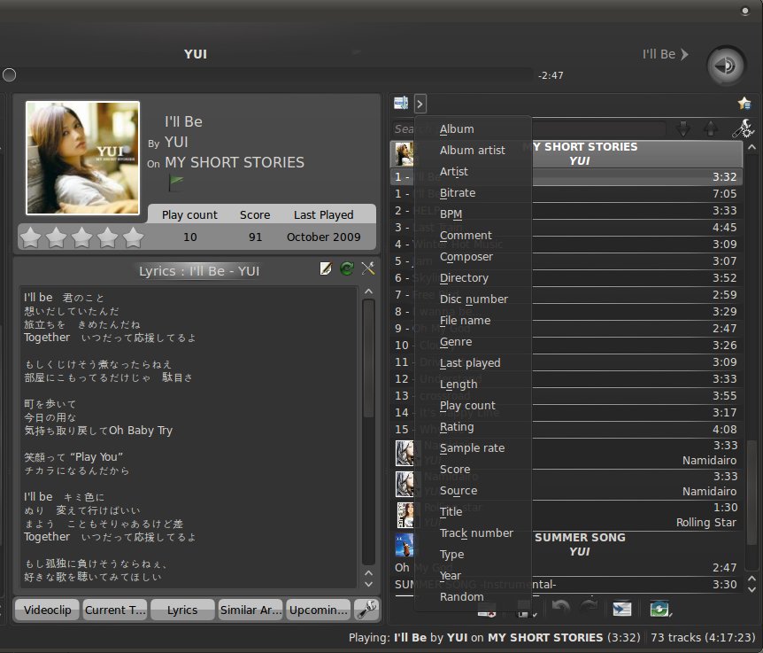This screenshot has height=653, width=763.
Task: Click the second rating star
Action: pos(56,237)
